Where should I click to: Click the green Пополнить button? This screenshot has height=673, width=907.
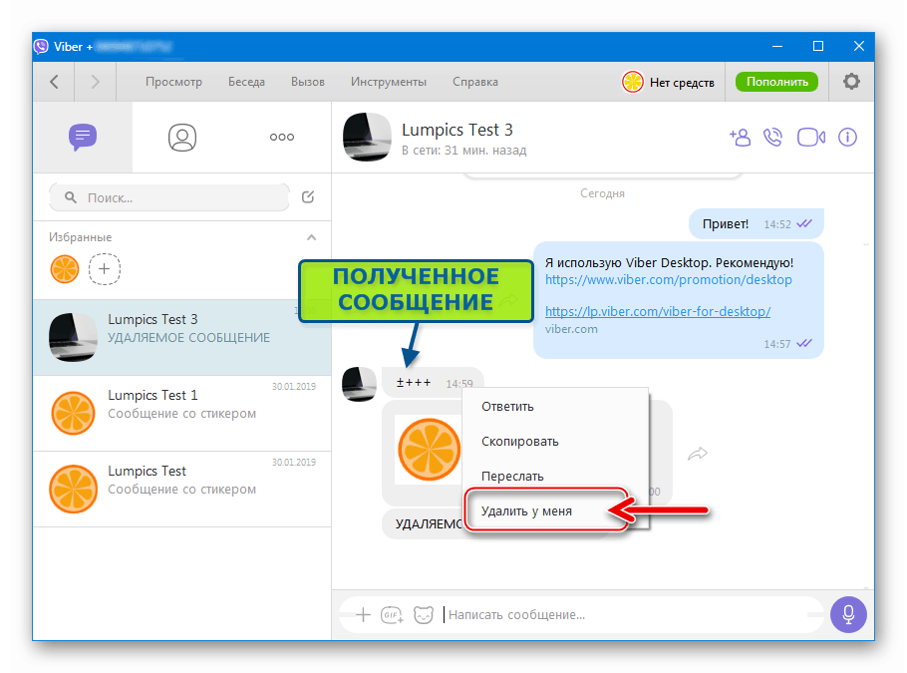pos(776,82)
